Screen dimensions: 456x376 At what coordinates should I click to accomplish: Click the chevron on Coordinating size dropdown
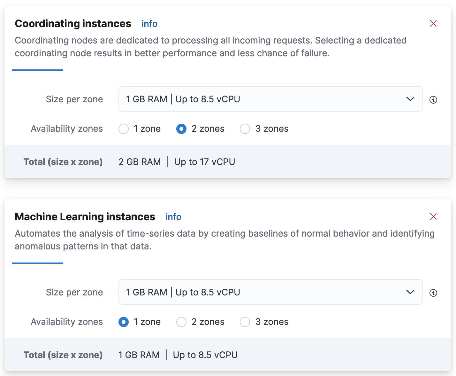pos(410,99)
